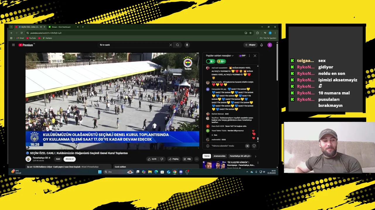Click the address bar URL

click(46, 33)
